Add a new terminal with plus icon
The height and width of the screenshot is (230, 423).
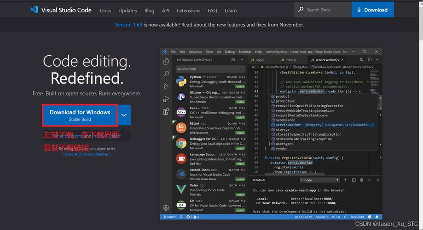pos(345,180)
